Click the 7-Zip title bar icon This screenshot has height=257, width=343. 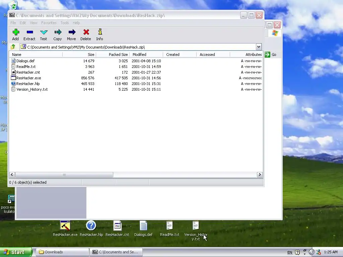[x=12, y=15]
